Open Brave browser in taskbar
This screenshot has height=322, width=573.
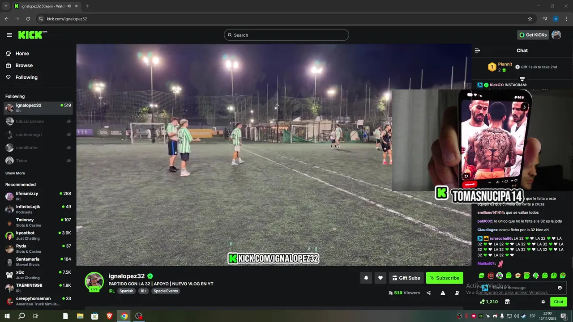coord(110,316)
